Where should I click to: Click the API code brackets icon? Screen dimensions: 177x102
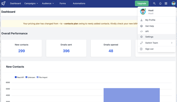click(x=141, y=31)
